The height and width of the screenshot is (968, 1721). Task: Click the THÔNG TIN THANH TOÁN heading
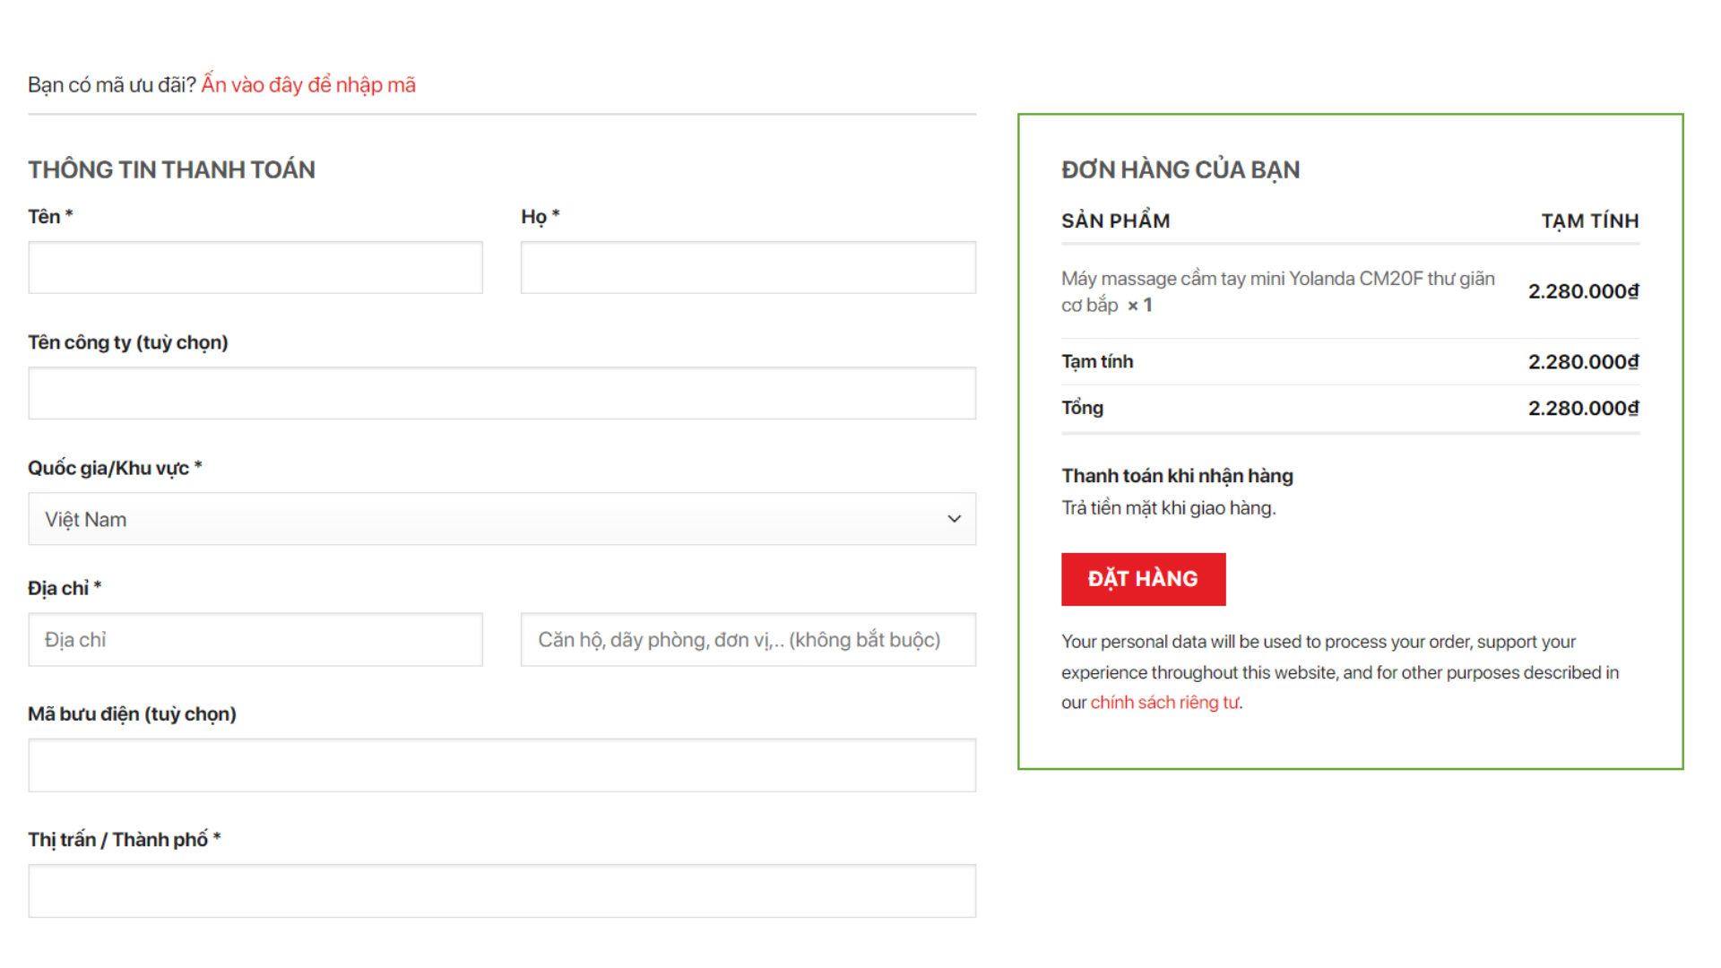[171, 170]
